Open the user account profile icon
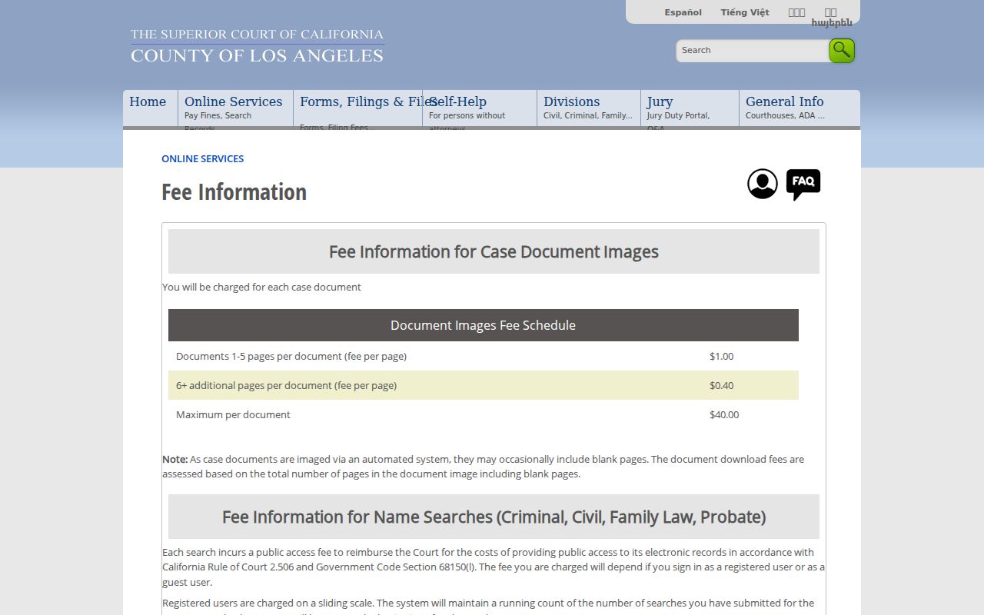Image resolution: width=984 pixels, height=615 pixels. click(763, 184)
